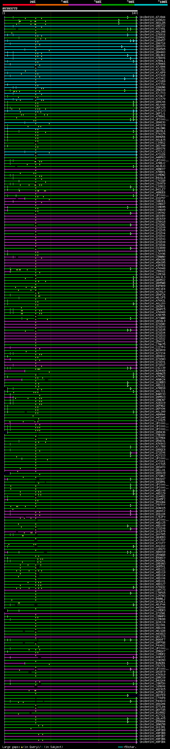Select hit label UniRef100_Q9NCN7
Image resolution: width=170 pixels, height=749 pixels.
(x=152, y=400)
